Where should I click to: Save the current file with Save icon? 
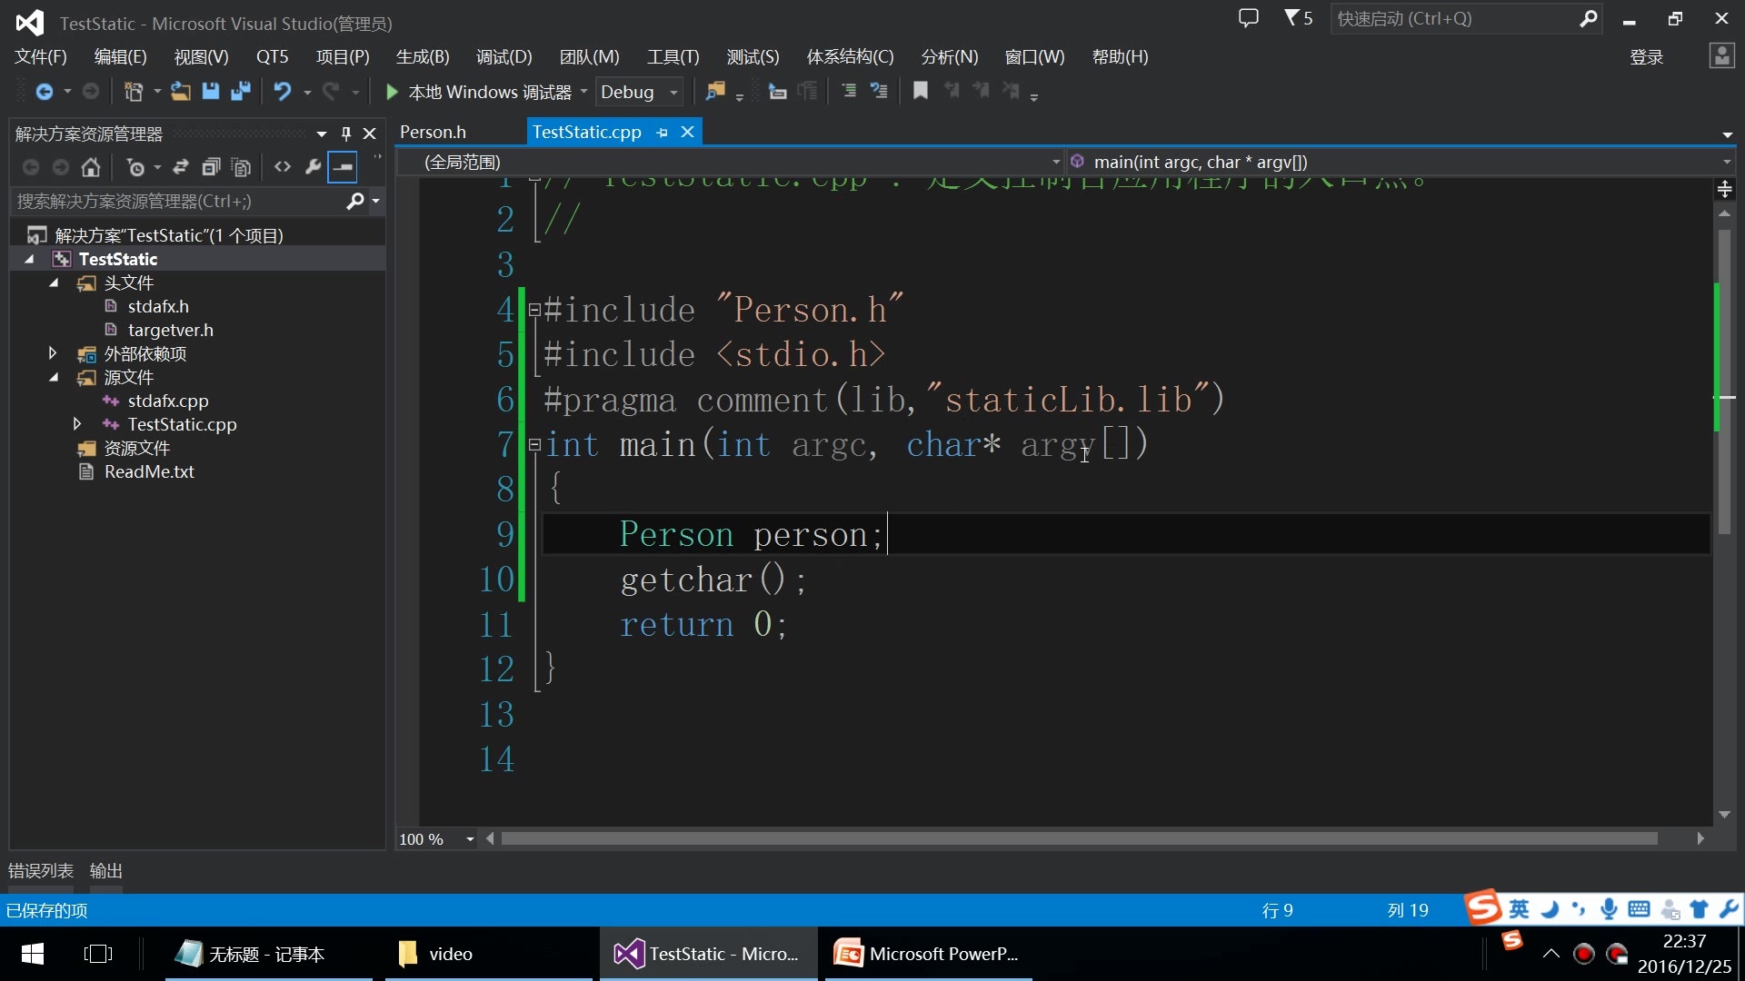coord(211,92)
